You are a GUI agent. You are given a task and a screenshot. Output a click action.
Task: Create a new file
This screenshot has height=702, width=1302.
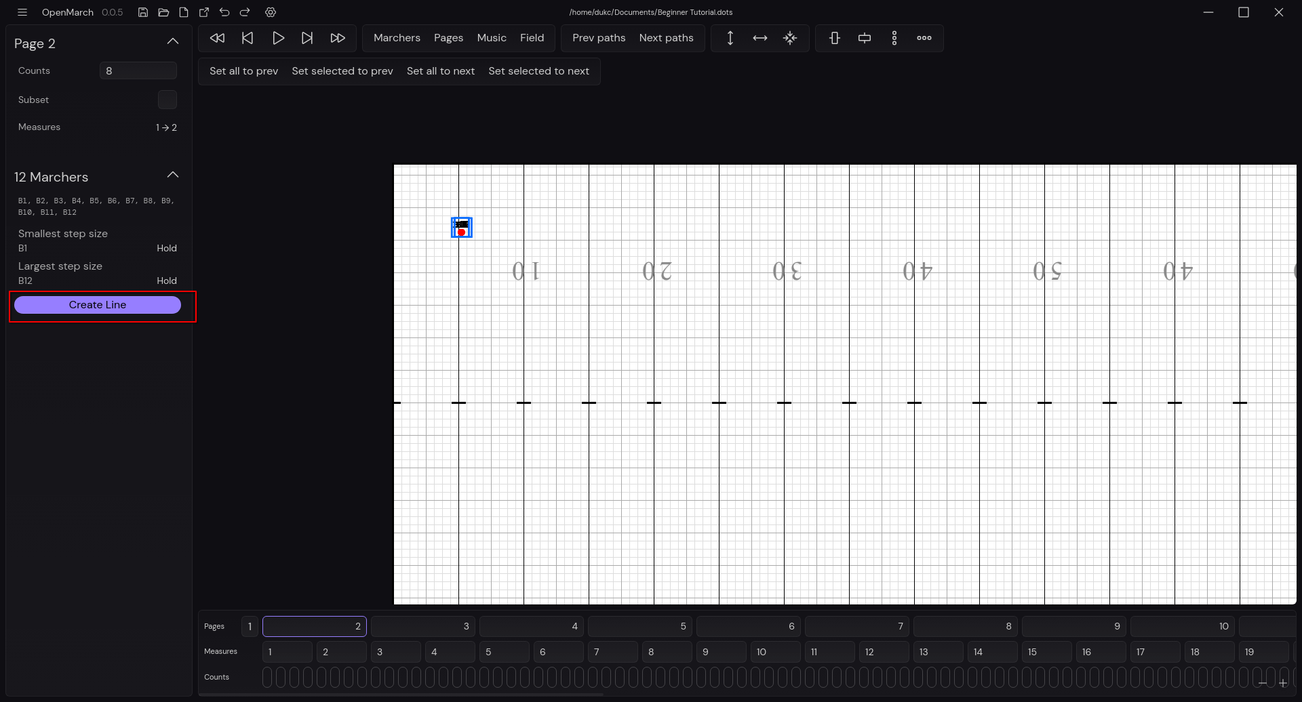tap(183, 12)
